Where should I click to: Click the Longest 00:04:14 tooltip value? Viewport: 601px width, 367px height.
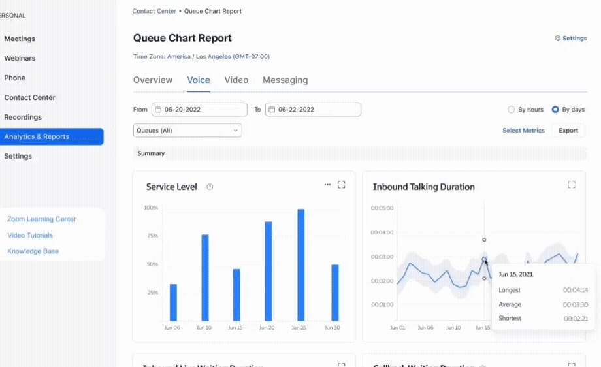576,290
